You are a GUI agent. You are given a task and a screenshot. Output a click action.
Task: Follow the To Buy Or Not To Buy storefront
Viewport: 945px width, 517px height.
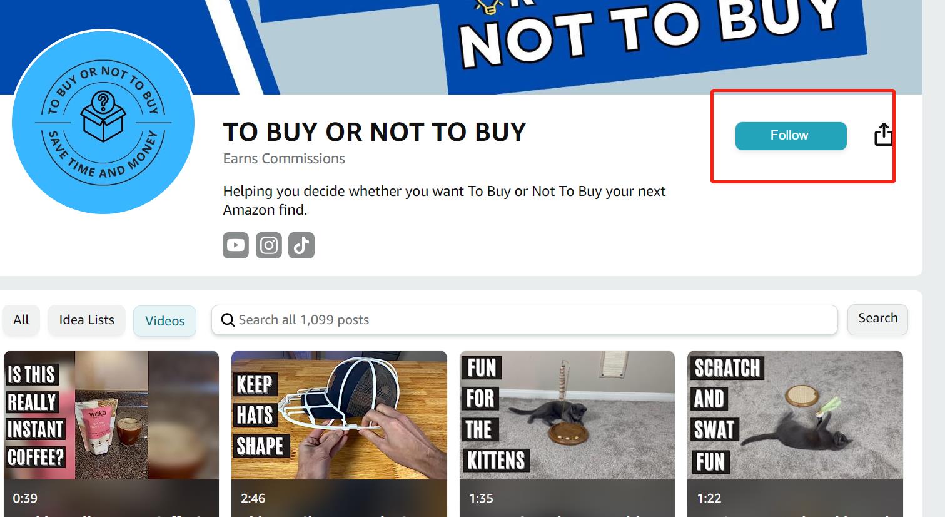pyautogui.click(x=791, y=136)
